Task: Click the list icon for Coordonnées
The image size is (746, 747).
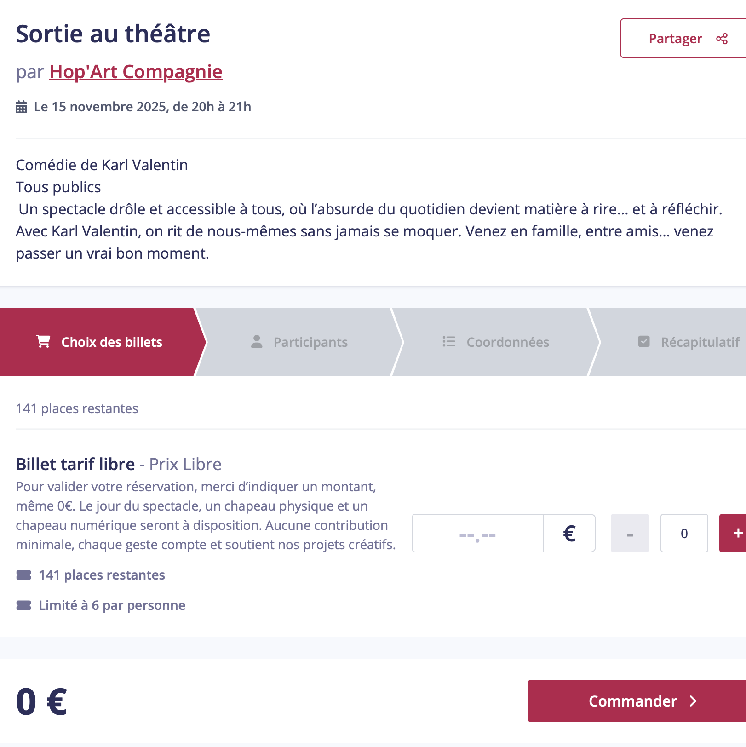Action: [x=449, y=342]
